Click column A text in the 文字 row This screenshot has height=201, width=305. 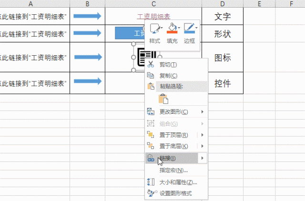pos(33,17)
